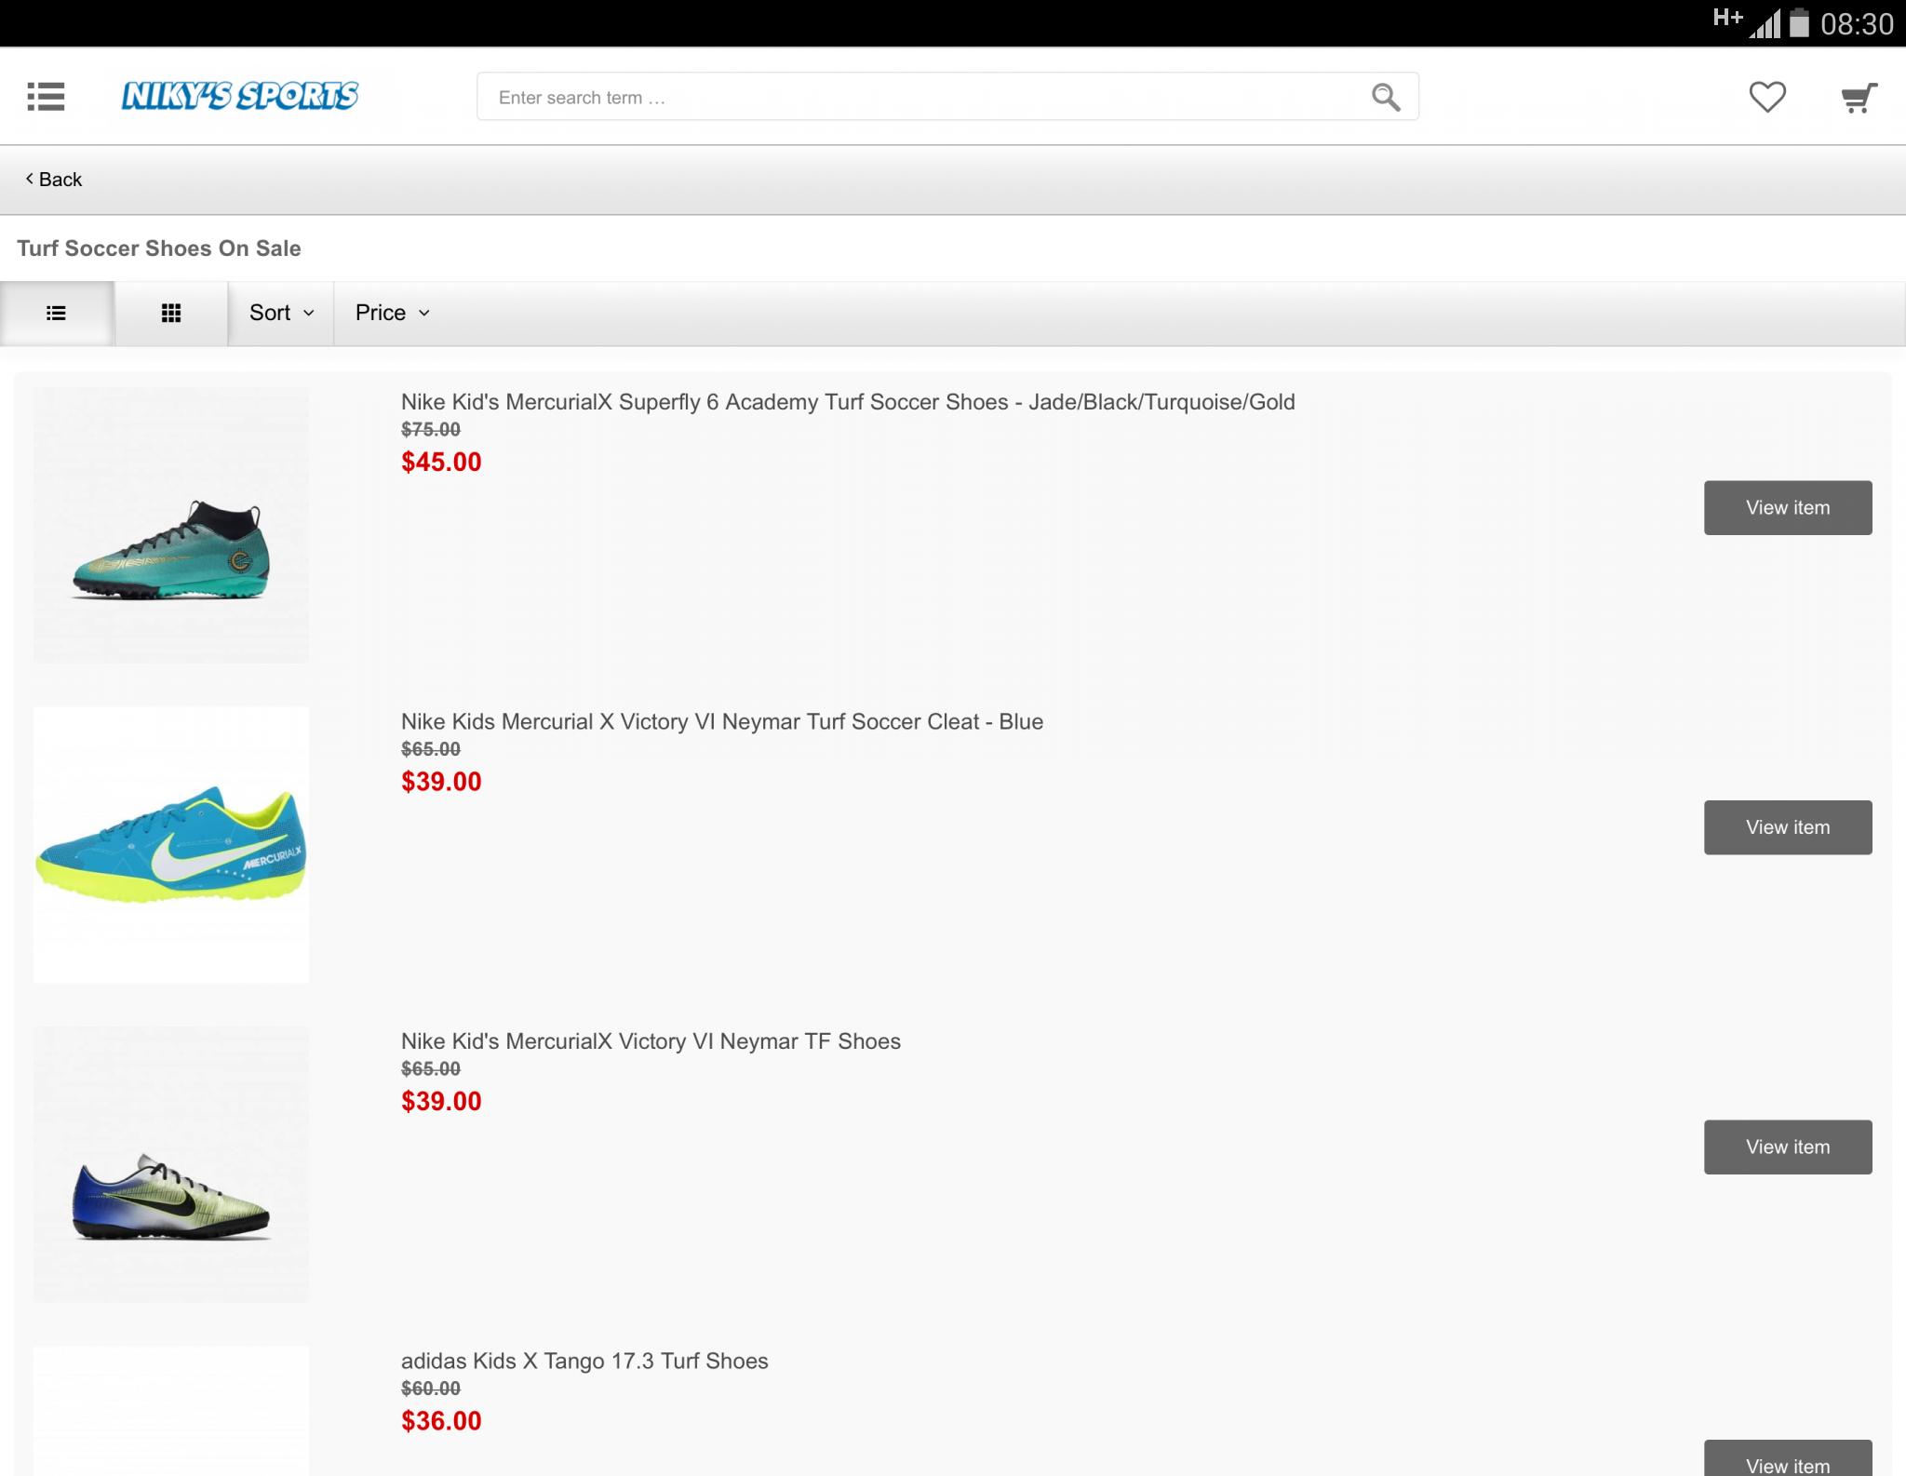1906x1476 pixels.
Task: Open Nike Kid's MercurialX Superfly 6 title link
Action: pyautogui.click(x=847, y=402)
